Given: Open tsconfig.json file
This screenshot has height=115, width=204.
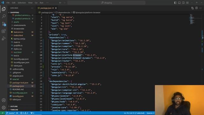Looking at the screenshot, I should click(x=21, y=96).
